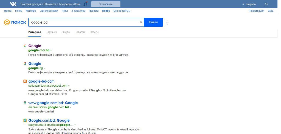Open Новости in top navigation bar

(94, 11)
